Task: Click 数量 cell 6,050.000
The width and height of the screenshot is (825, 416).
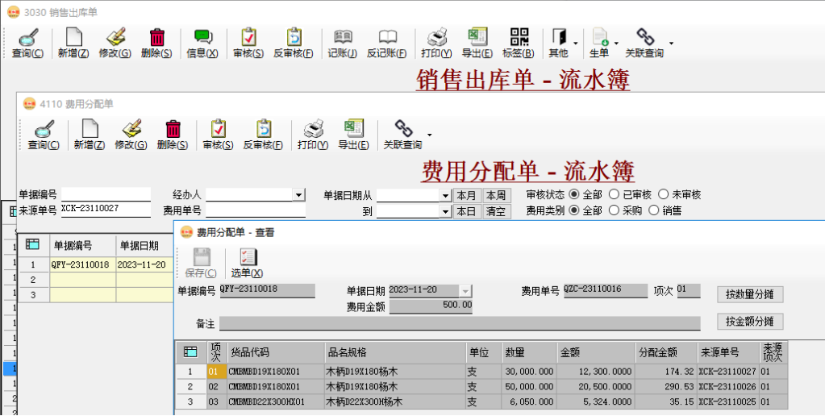Action: [529, 402]
